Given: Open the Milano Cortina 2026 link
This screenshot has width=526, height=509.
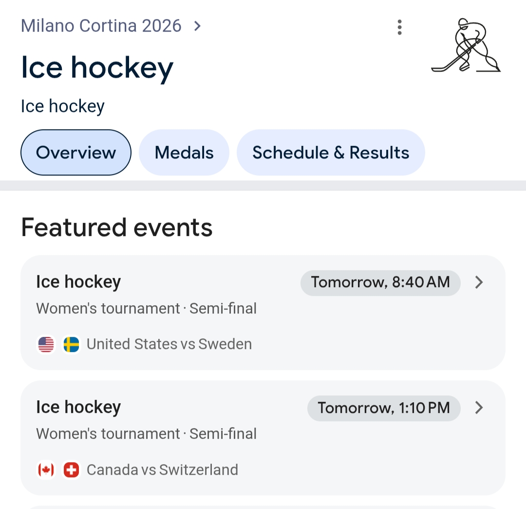Looking at the screenshot, I should [x=101, y=26].
